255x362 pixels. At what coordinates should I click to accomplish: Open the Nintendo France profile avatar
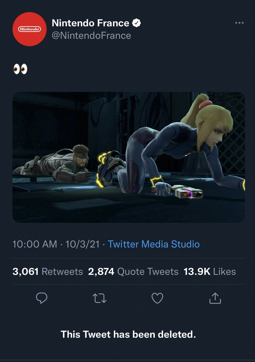(x=29, y=29)
